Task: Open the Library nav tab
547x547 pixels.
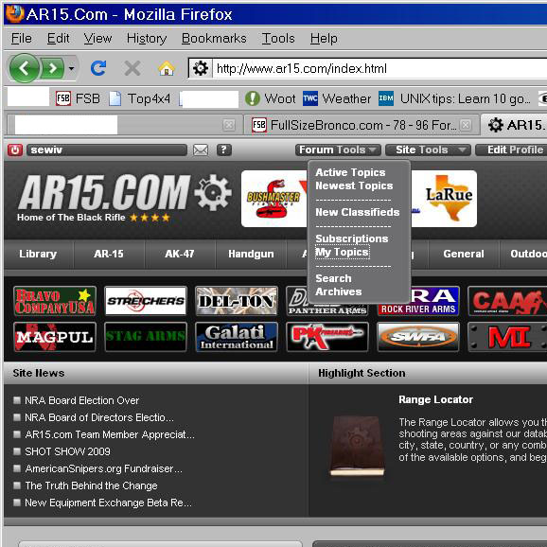Action: click(38, 254)
